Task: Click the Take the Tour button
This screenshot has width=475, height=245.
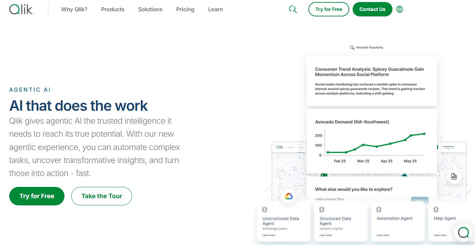Action: pyautogui.click(x=101, y=196)
